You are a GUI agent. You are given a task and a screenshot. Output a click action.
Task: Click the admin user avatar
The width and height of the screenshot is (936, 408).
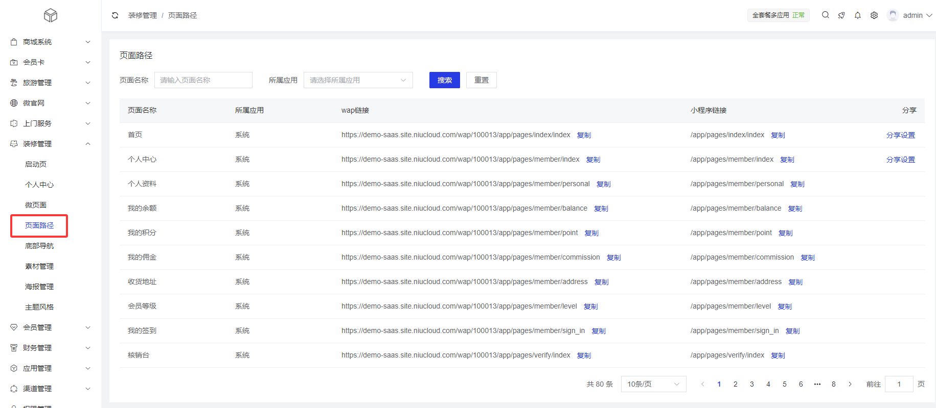[x=893, y=15]
